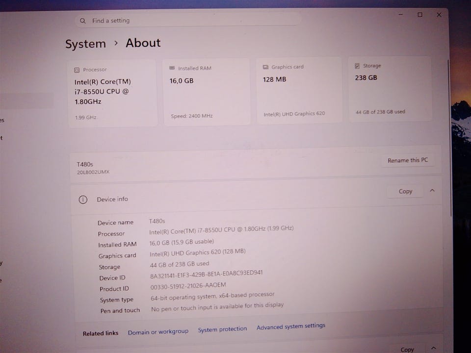
Task: Copy the Device info details
Action: [x=405, y=191]
